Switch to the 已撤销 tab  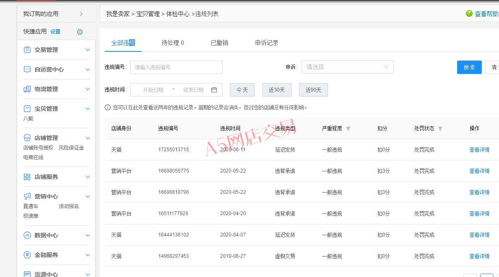coord(219,43)
